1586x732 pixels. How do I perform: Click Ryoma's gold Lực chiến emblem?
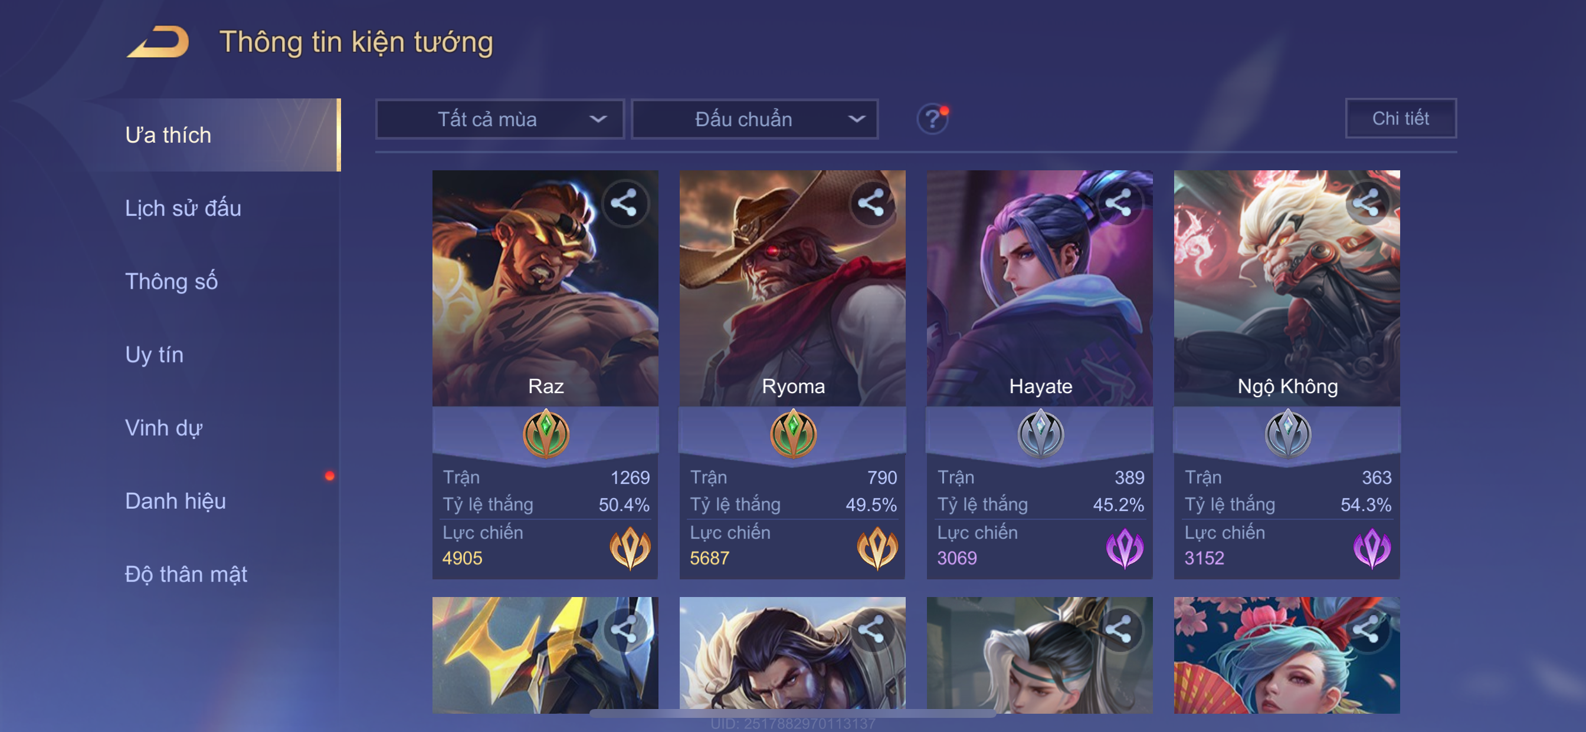click(x=876, y=548)
